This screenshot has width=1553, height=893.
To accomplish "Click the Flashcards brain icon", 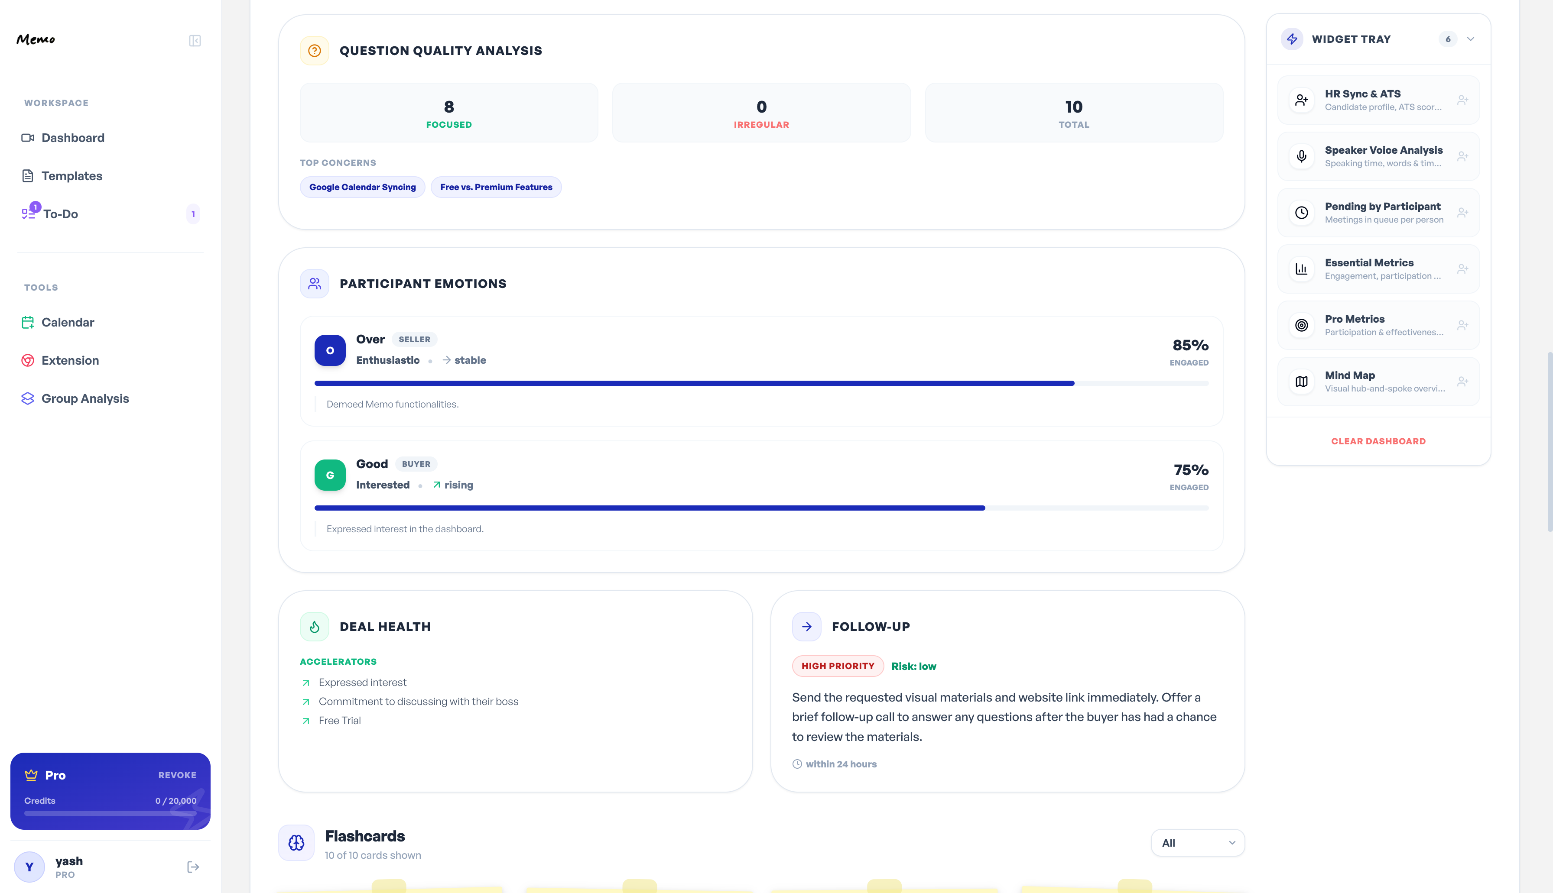I will pos(296,843).
